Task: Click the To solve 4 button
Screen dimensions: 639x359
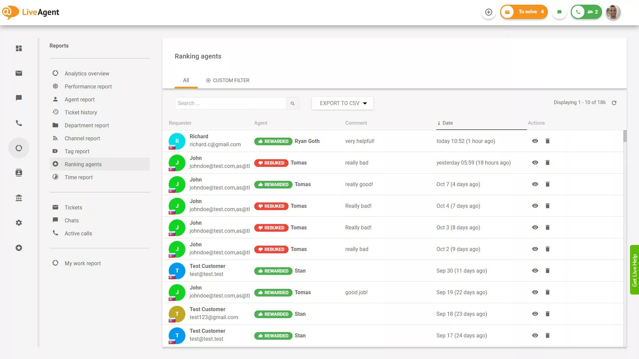Action: click(524, 12)
